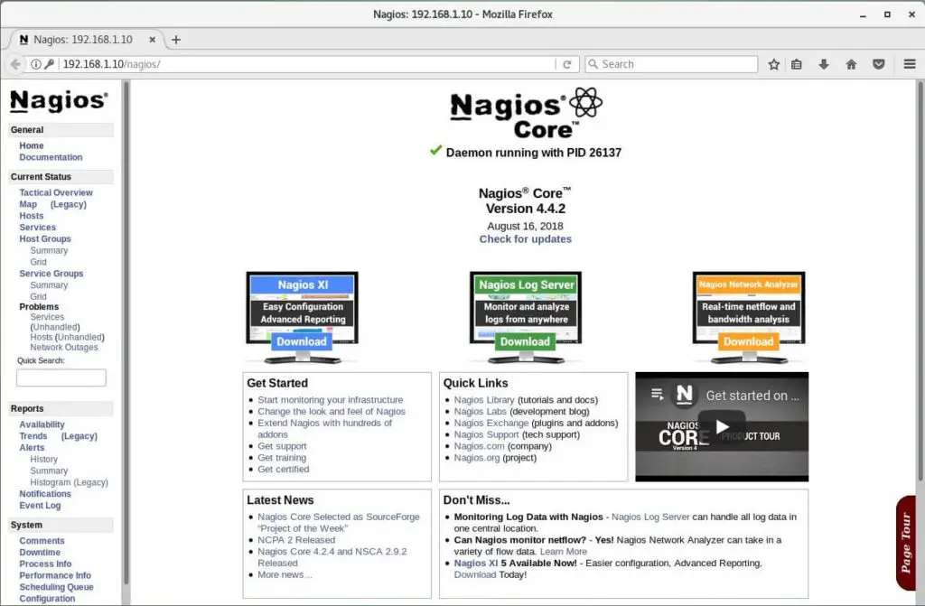The width and height of the screenshot is (925, 606).
Task: Click Change the look and feel of Nagios
Action: tap(332, 411)
